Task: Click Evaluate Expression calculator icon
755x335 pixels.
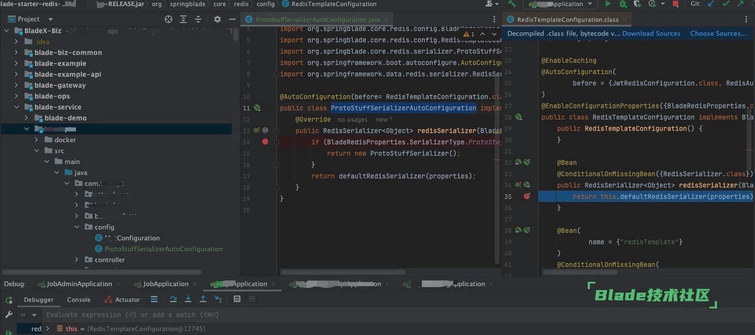Action: [x=237, y=299]
